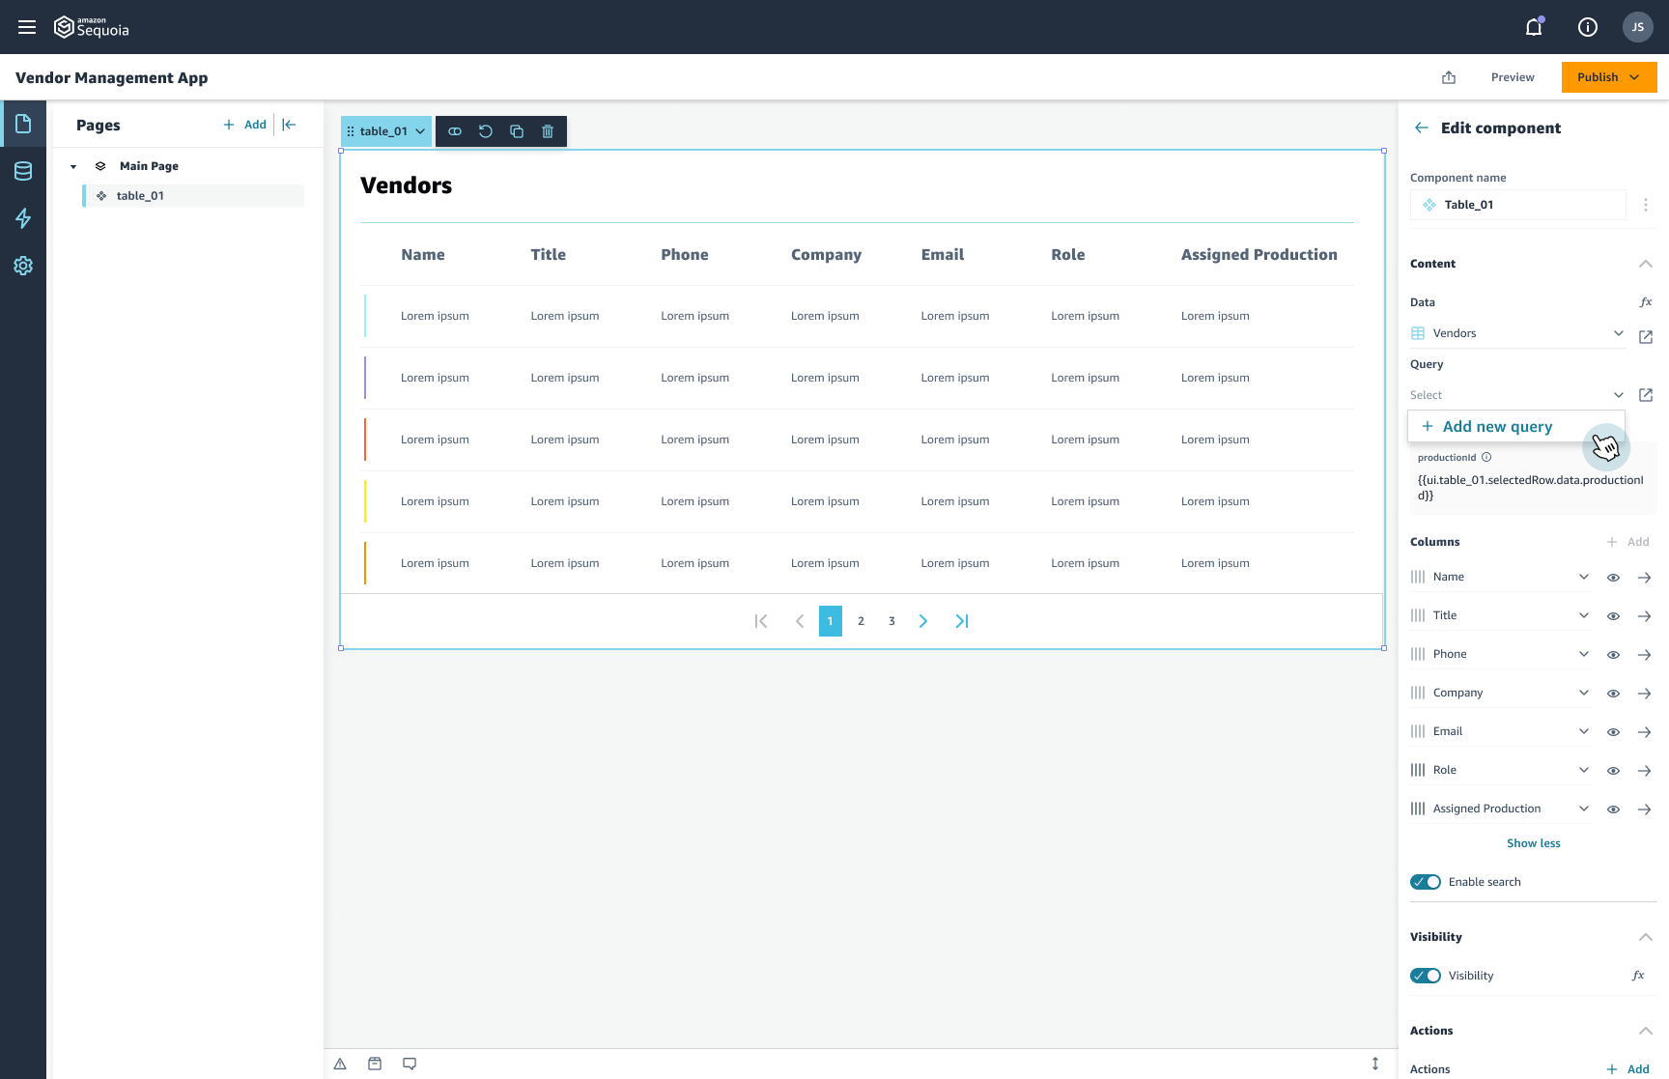Open the Data sources panel in sidebar
This screenshot has height=1079, width=1669.
point(23,171)
